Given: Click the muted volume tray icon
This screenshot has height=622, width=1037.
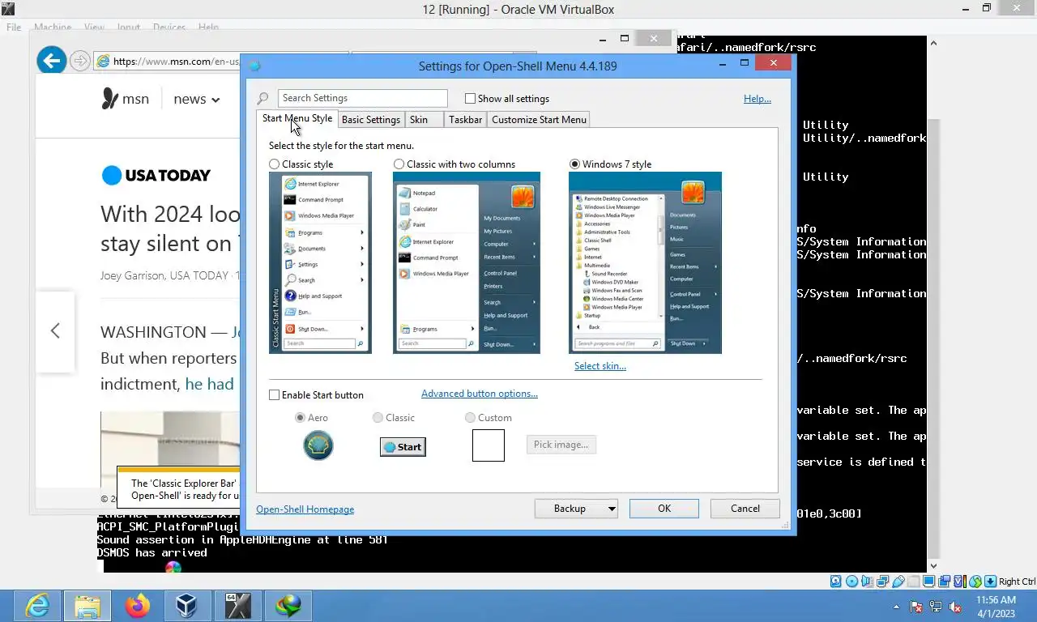Looking at the screenshot, I should (x=955, y=606).
